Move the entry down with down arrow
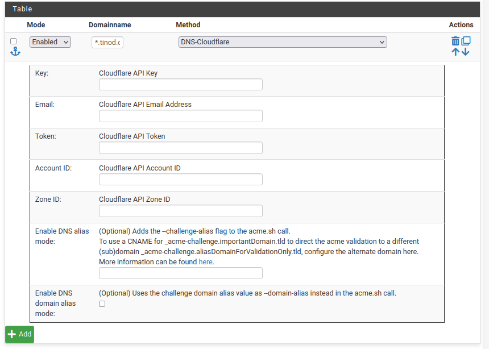 click(466, 52)
